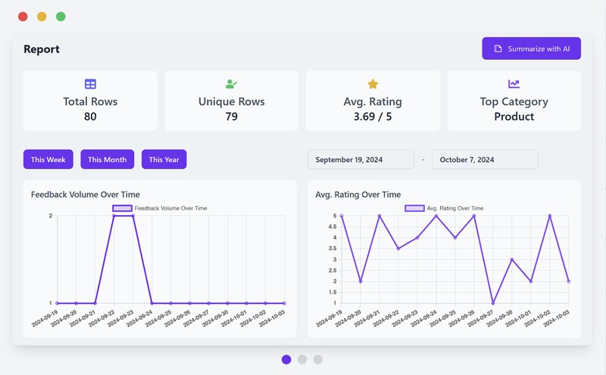The width and height of the screenshot is (606, 375).
Task: Go to the first carousel page dot
Action: 286,359
